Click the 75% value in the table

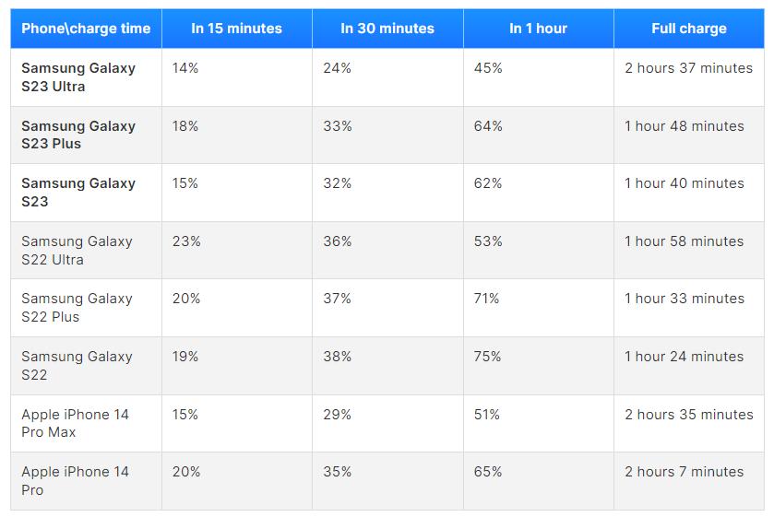coord(488,357)
